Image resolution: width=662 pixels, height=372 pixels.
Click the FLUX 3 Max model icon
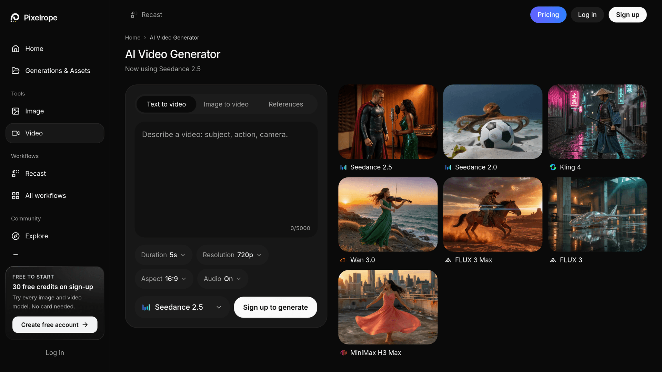tap(448, 260)
